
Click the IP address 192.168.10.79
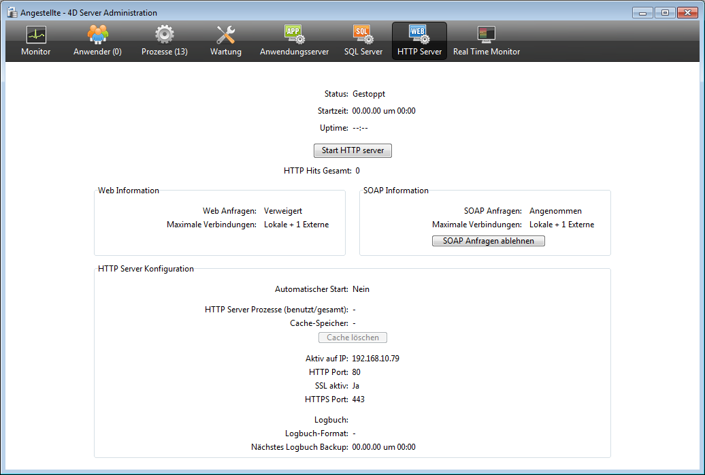pos(376,358)
